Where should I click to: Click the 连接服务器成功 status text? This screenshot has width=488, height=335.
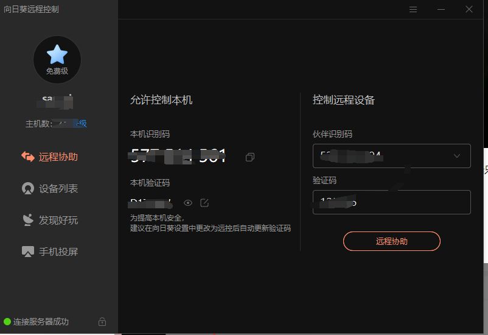pyautogui.click(x=41, y=322)
